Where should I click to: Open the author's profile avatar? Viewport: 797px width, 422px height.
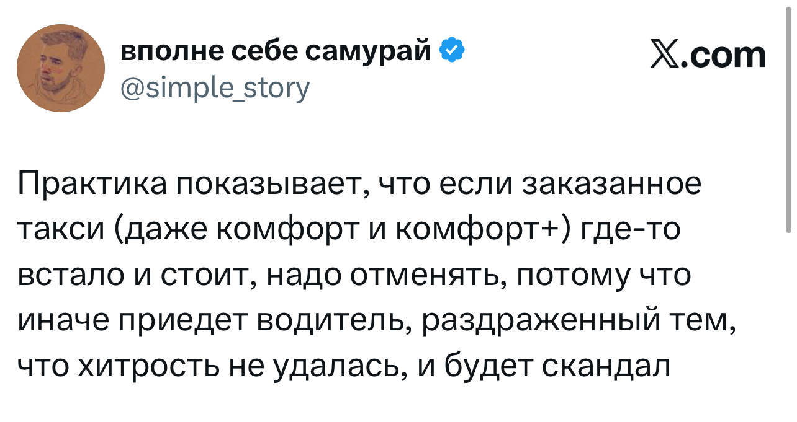point(61,68)
